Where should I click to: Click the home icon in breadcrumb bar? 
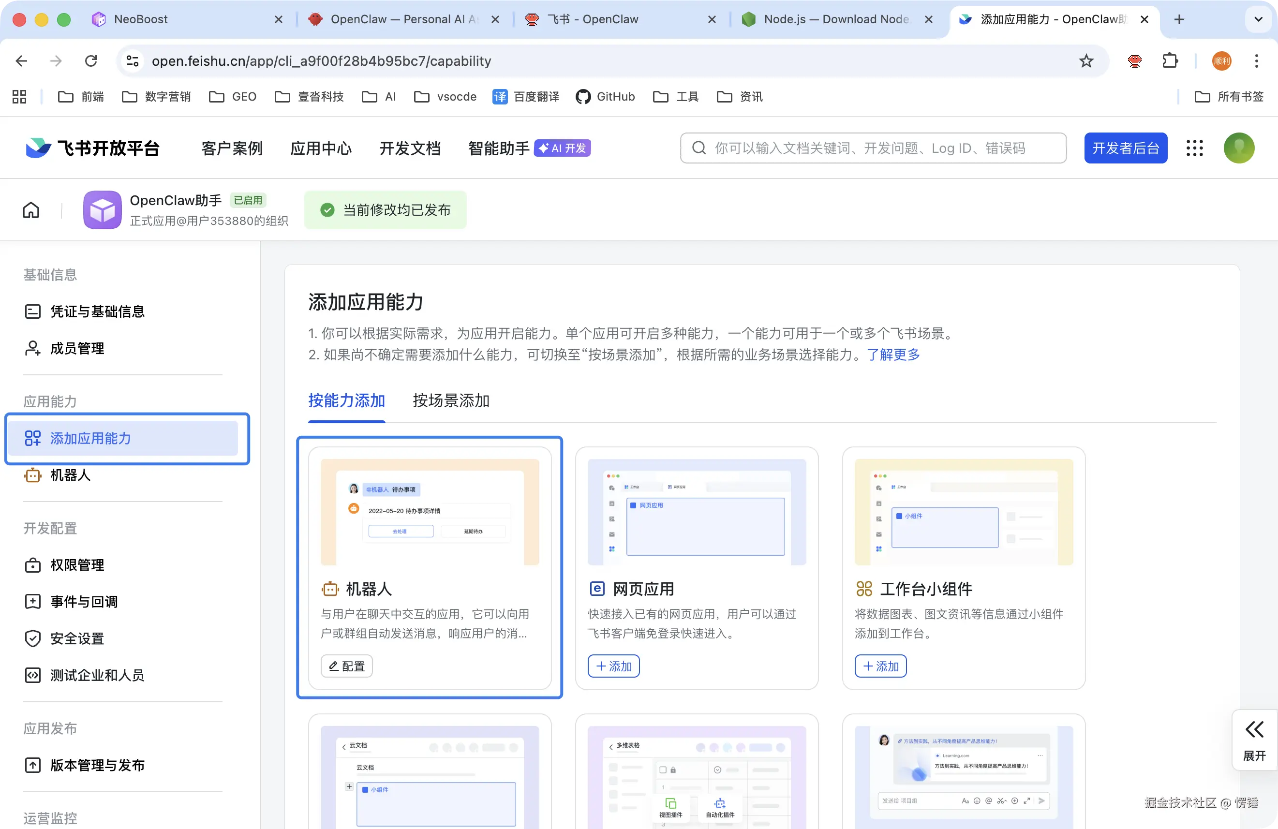click(30, 210)
